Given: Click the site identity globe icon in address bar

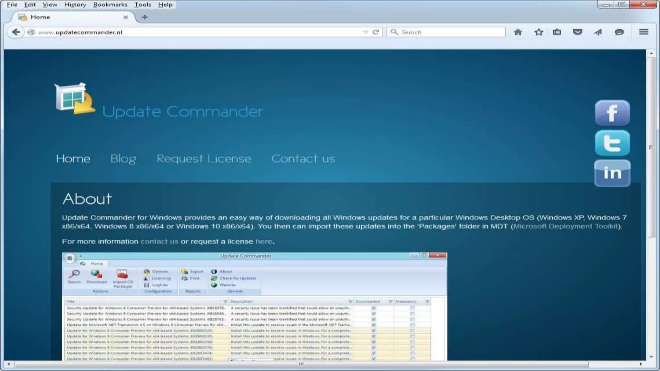Looking at the screenshot, I should point(31,32).
